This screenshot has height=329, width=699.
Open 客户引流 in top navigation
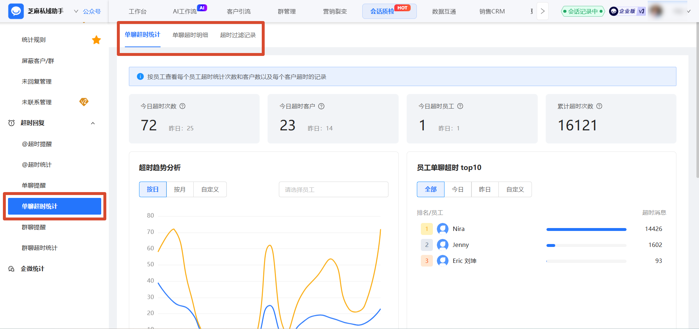click(x=239, y=11)
